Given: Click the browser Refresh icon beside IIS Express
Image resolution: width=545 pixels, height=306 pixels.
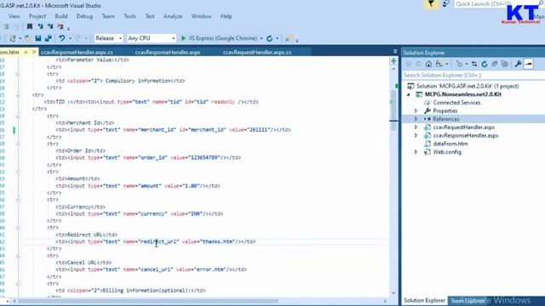Looking at the screenshot, I should 269,38.
